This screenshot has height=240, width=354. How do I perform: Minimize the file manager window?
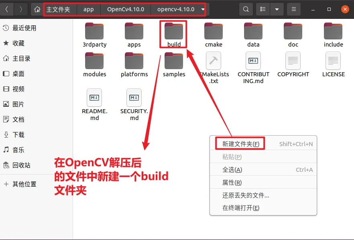[313, 10]
